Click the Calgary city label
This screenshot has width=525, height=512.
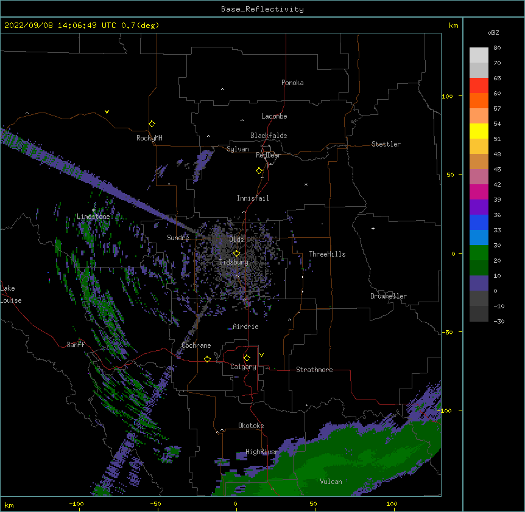243,367
